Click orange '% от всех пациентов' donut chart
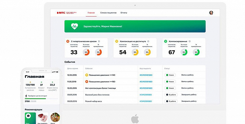245x124 pixels. 86,52
